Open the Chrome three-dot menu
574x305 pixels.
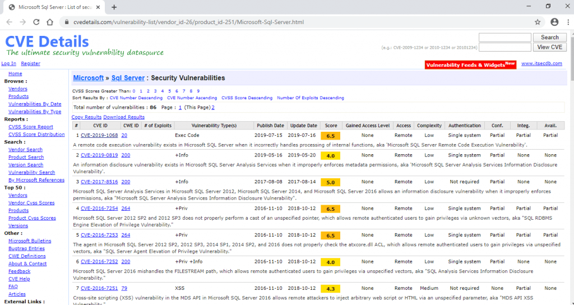568,22
